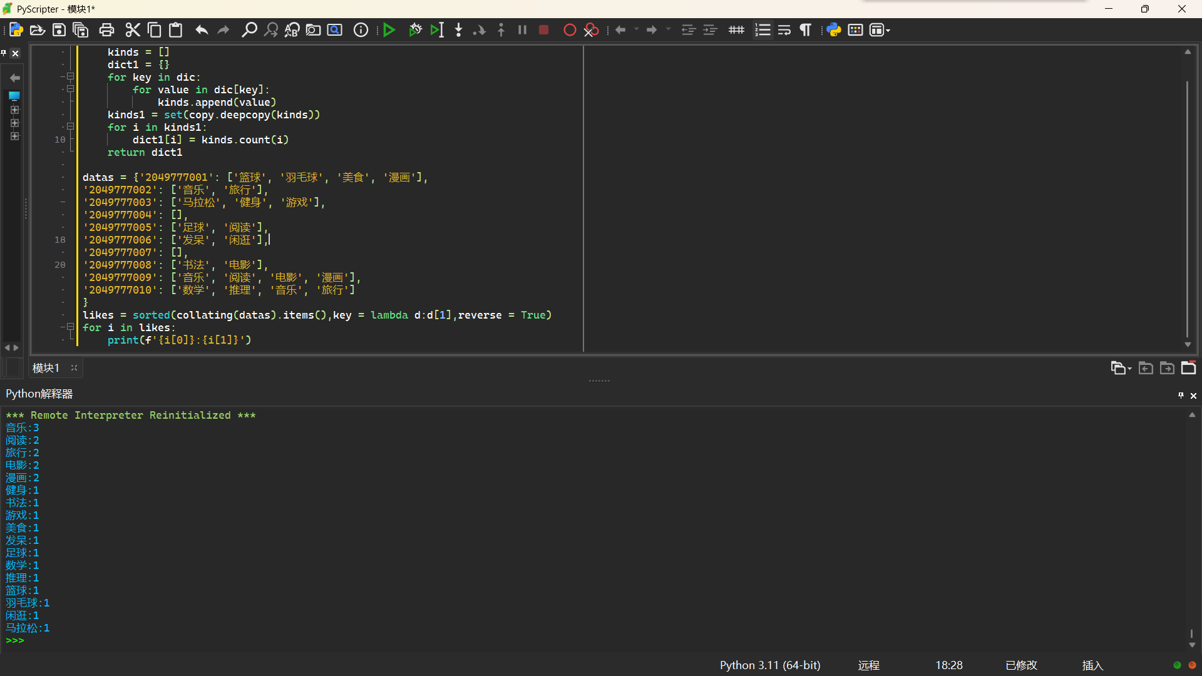The image size is (1202, 676).
Task: Open the layouts dropdown arrow
Action: [888, 31]
